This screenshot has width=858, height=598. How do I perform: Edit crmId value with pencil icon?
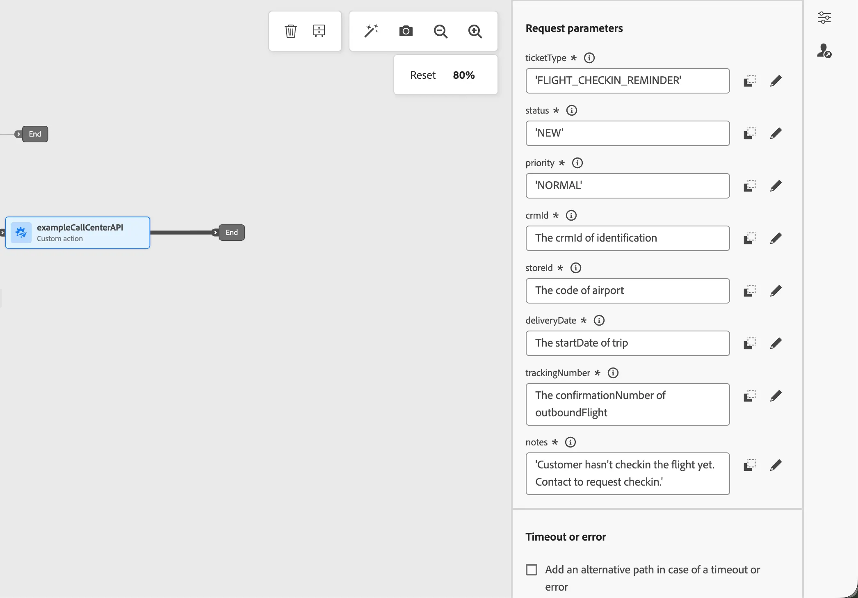[776, 238]
